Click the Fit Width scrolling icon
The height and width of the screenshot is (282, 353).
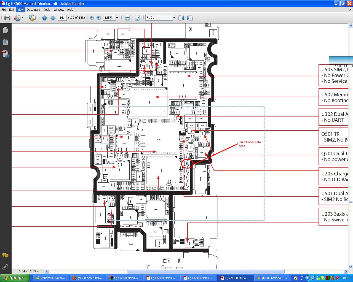pos(127,18)
